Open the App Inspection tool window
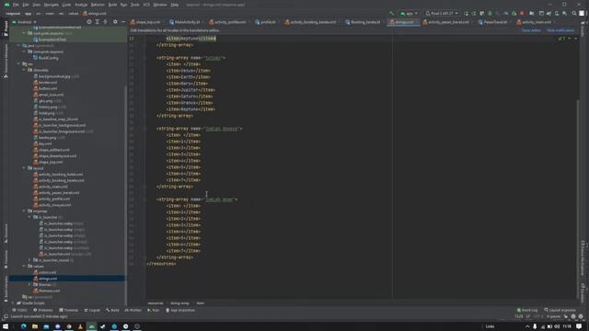Viewport: 589px width, 331px height. (180, 310)
